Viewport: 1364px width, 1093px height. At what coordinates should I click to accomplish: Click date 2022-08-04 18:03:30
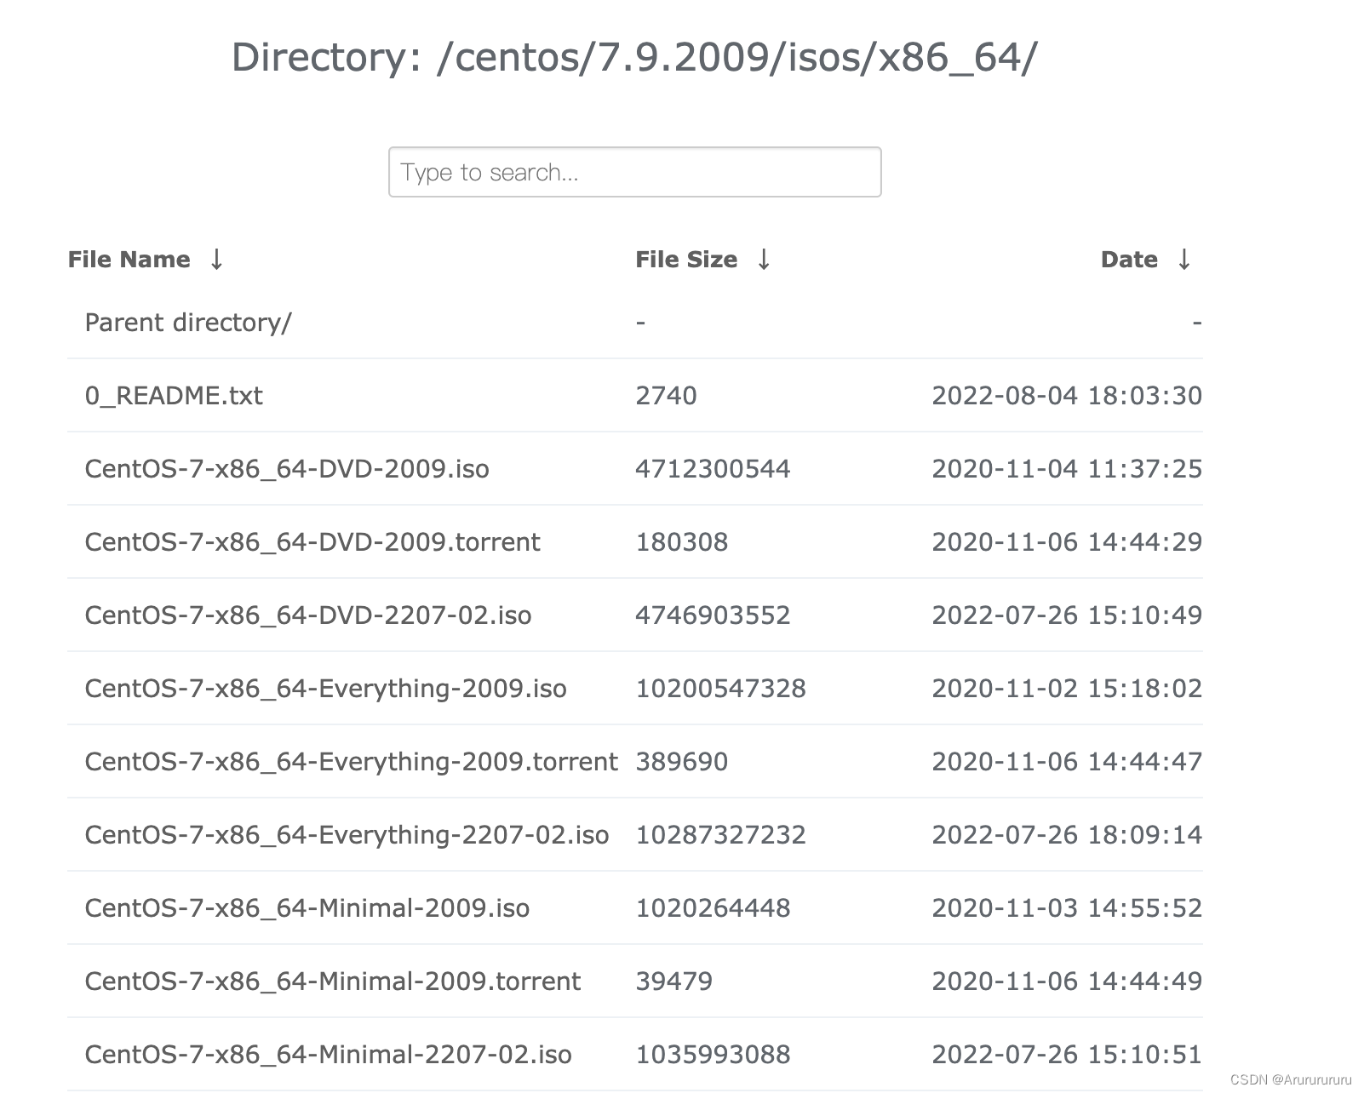tap(1067, 396)
